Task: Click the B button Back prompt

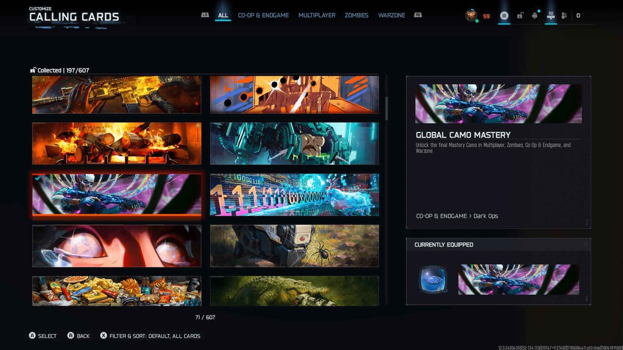Action: [71, 335]
